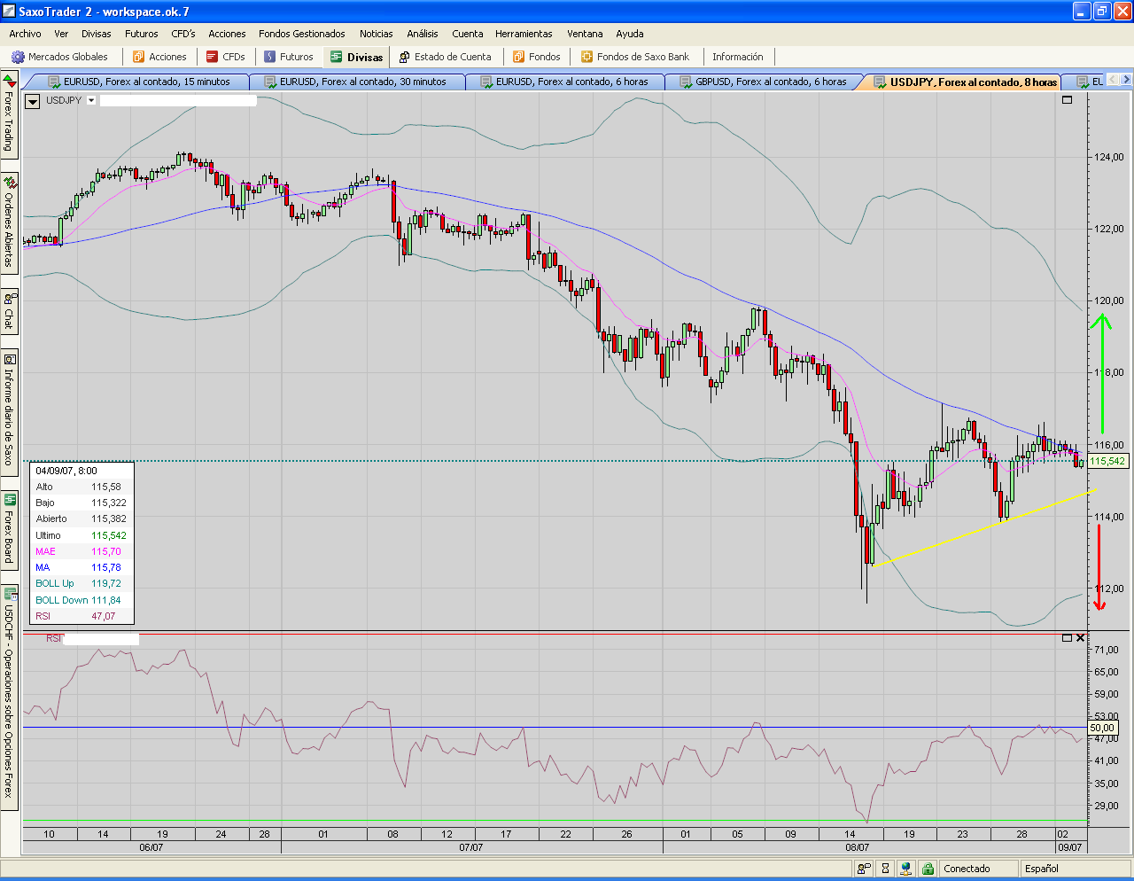Show the Forex Board side panel

pos(9,529)
